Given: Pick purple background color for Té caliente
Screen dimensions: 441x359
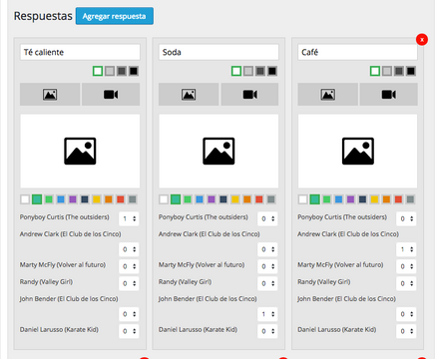Looking at the screenshot, I should 73,199.
